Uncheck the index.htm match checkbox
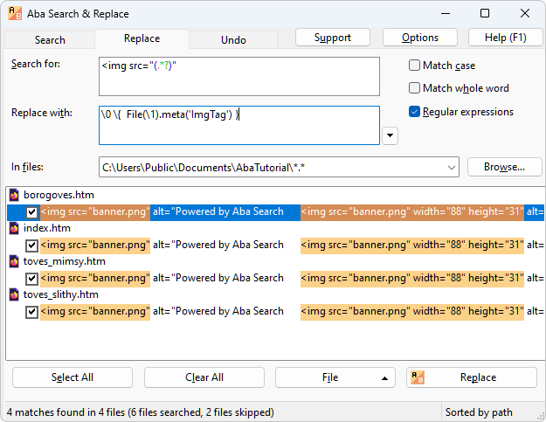The image size is (546, 422). click(x=31, y=245)
